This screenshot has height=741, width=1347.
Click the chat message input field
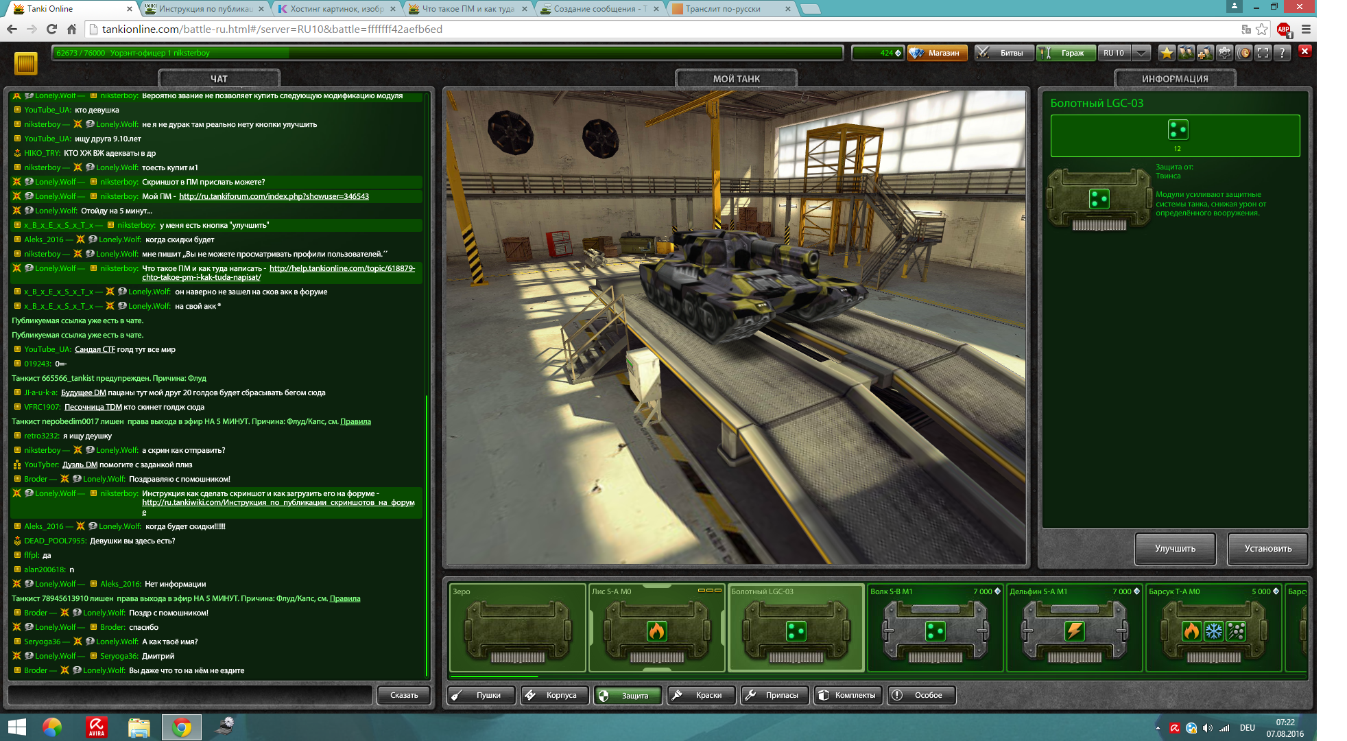(191, 695)
